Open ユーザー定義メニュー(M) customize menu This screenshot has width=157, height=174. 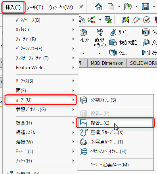click(115, 165)
